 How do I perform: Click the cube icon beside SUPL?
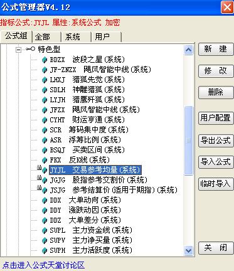coord(45,231)
